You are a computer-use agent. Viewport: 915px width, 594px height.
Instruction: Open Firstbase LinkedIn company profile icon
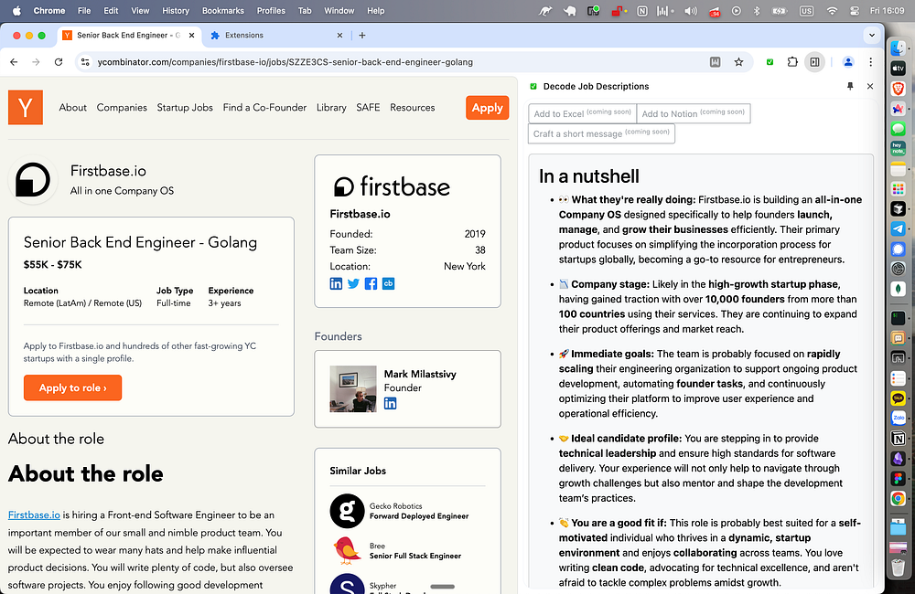(x=336, y=284)
